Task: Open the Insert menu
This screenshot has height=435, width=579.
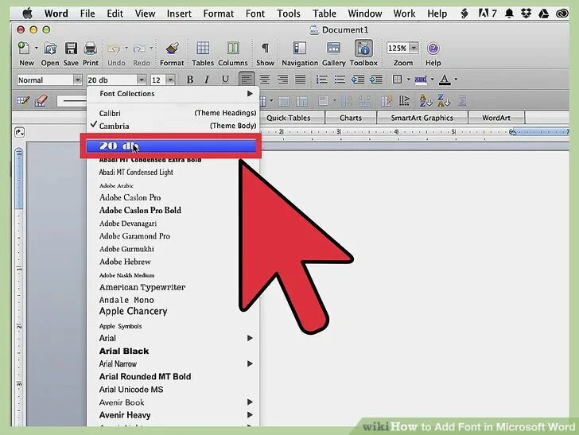Action: (179, 14)
